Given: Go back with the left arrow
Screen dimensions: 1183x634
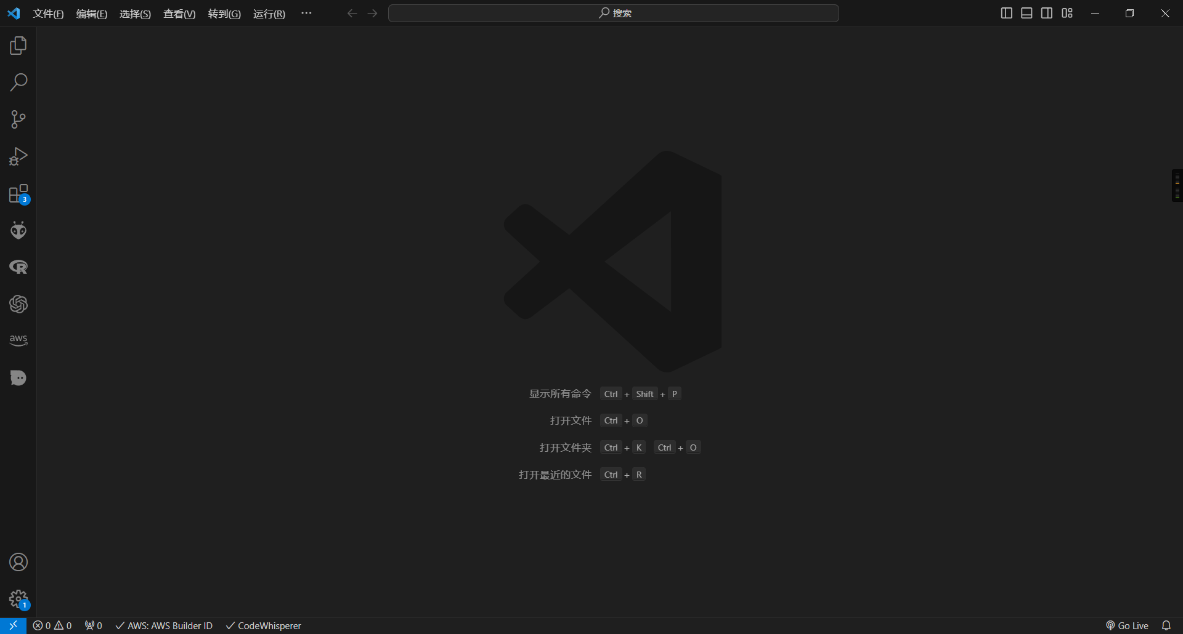Looking at the screenshot, I should [352, 14].
